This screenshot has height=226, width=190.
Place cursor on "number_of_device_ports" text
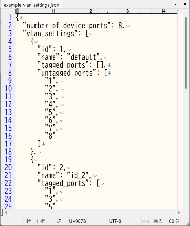[67, 26]
